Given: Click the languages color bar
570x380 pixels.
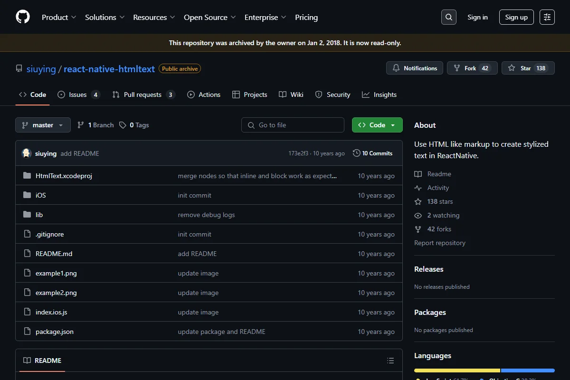Looking at the screenshot, I should pyautogui.click(x=484, y=370).
